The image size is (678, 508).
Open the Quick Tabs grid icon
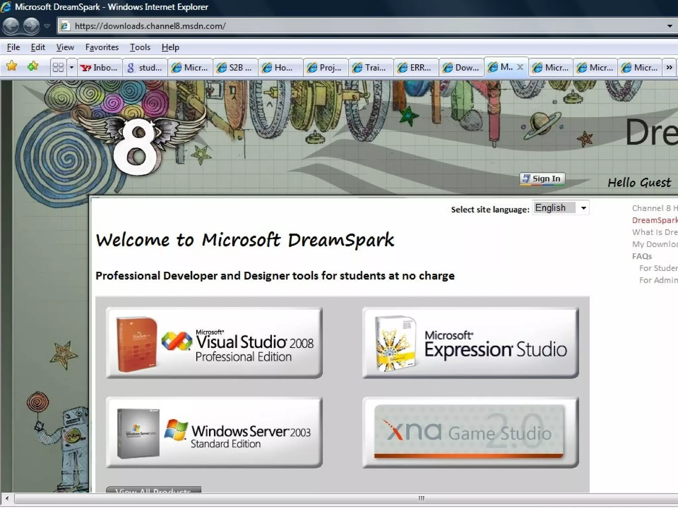(58, 67)
